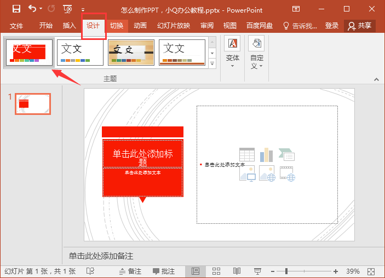This screenshot has height=278, width=385.
Task: Insert a table via placeholder icon
Action: click(247, 155)
